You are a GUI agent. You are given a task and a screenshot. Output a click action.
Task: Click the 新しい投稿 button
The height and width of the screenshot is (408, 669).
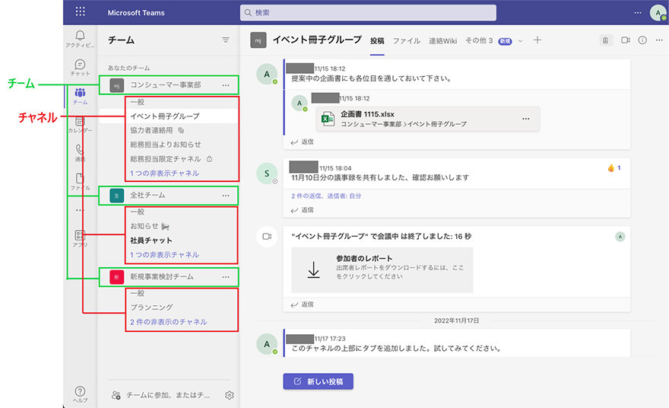click(319, 381)
